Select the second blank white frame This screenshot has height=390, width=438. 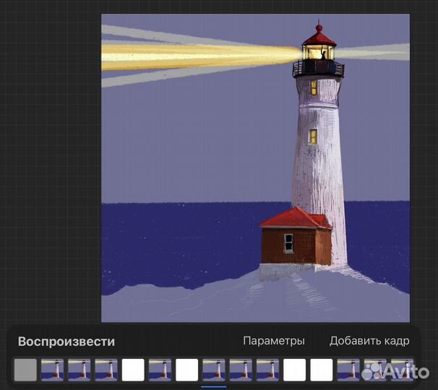186,370
